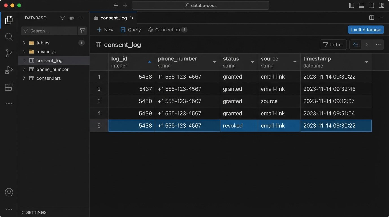Select the consent_log tab

click(113, 18)
